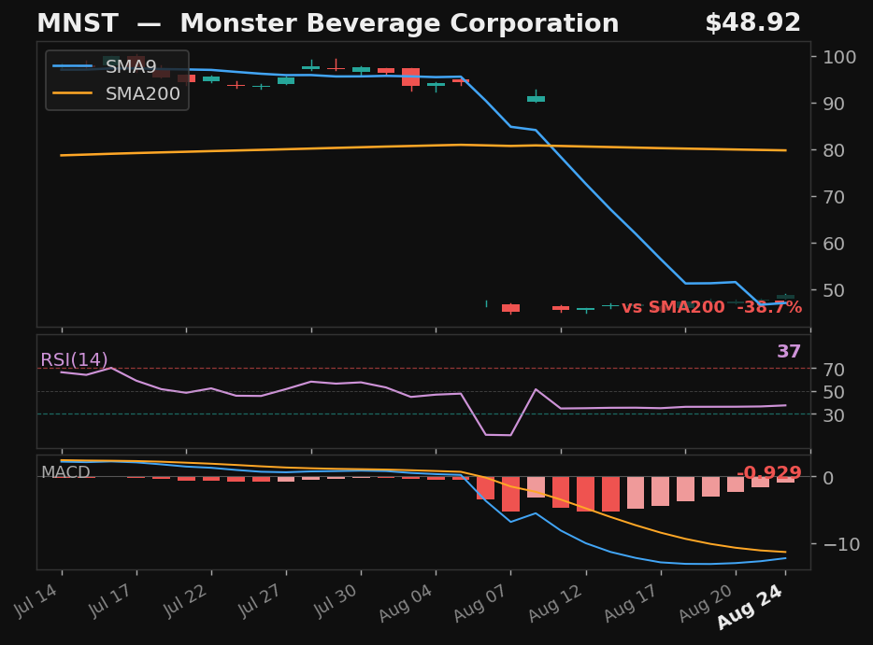Click the MACD −10 axis label

840,544
